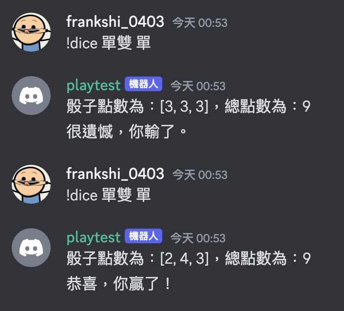
Task: Open frankshi_0403 username on second message
Action: point(115,174)
